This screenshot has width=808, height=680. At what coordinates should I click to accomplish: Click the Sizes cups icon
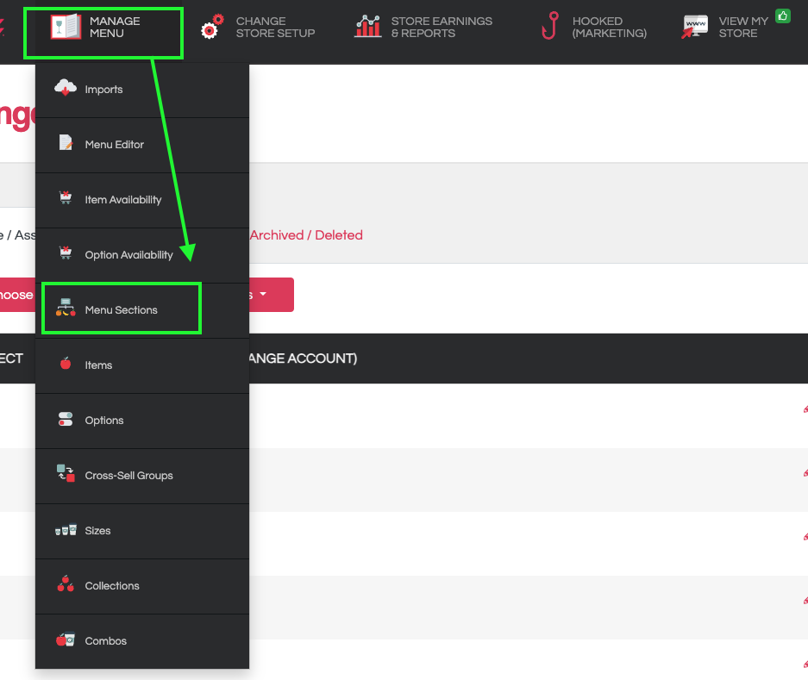(x=66, y=529)
